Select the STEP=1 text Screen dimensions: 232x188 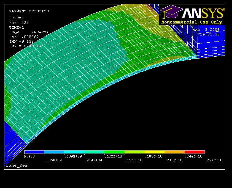coord(17,18)
